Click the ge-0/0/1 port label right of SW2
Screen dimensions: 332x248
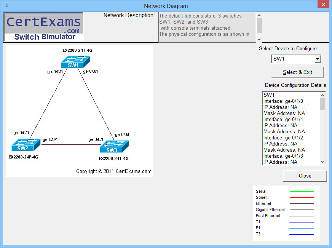(50, 139)
